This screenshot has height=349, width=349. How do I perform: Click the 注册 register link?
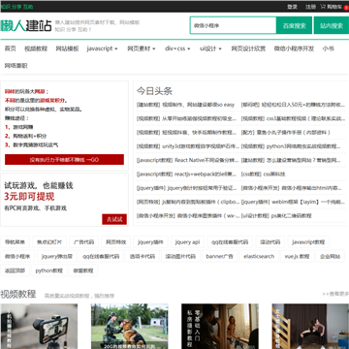310,7
